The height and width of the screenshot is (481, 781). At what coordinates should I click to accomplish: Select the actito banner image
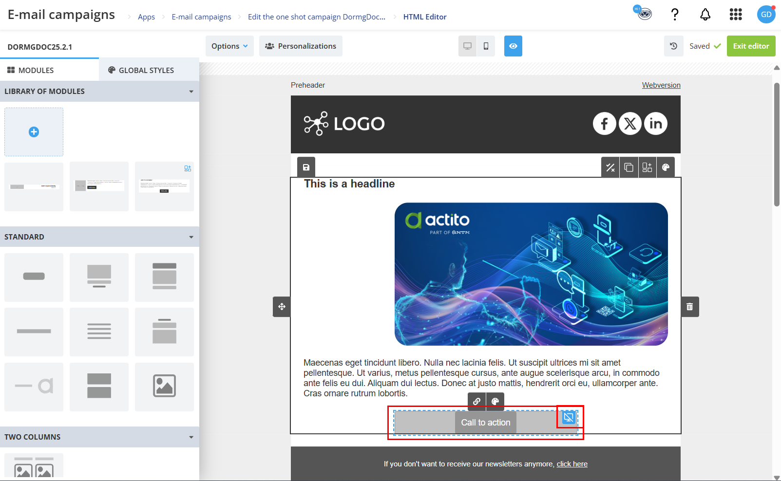click(531, 274)
